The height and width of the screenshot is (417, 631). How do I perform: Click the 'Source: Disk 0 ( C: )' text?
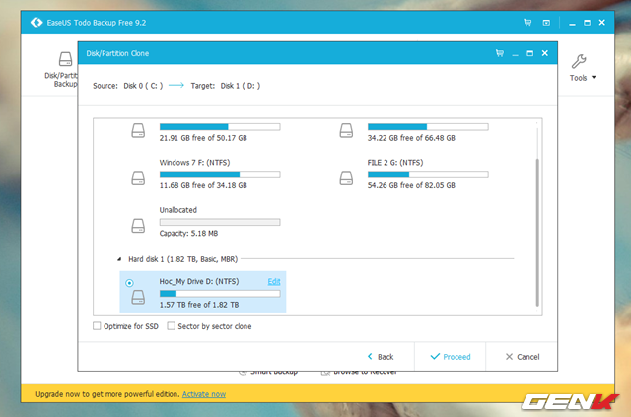point(127,86)
